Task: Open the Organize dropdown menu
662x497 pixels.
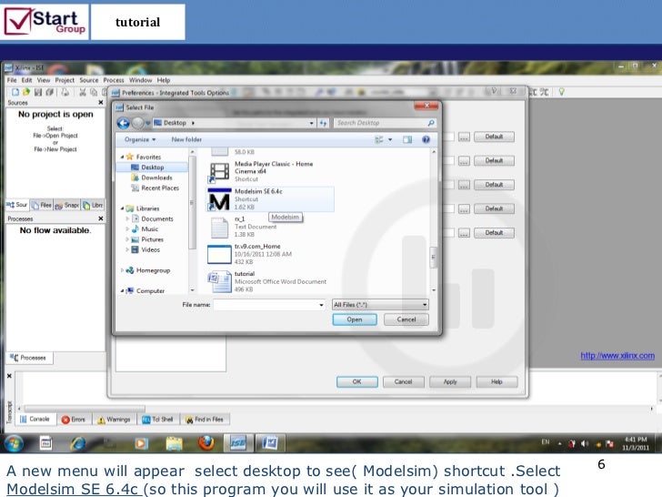Action: pos(140,139)
